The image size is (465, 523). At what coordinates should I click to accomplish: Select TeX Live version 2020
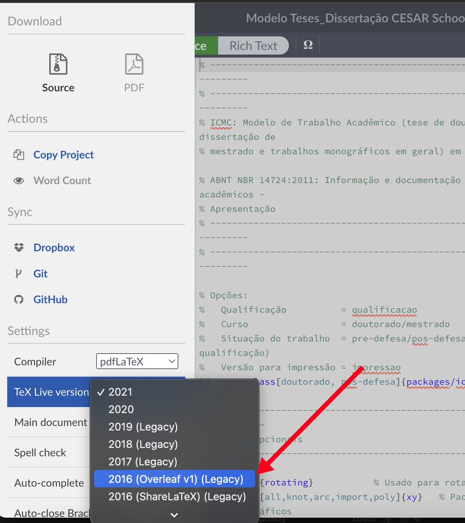point(174,409)
